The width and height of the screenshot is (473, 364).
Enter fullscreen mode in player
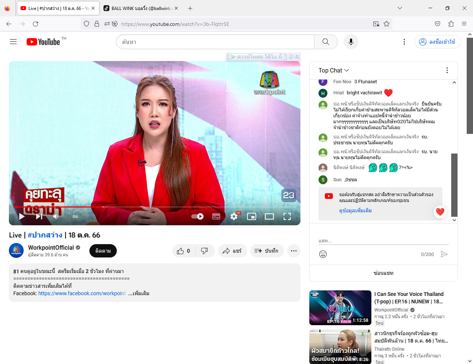pyautogui.click(x=287, y=216)
